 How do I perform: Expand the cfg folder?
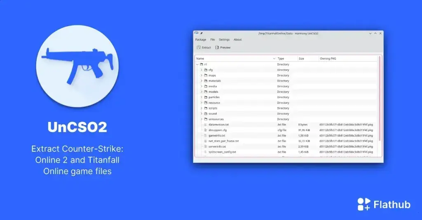click(201, 70)
